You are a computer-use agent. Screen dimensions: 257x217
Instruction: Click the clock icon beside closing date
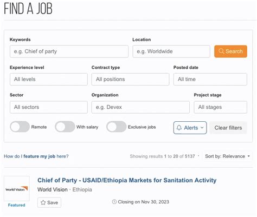point(114,202)
